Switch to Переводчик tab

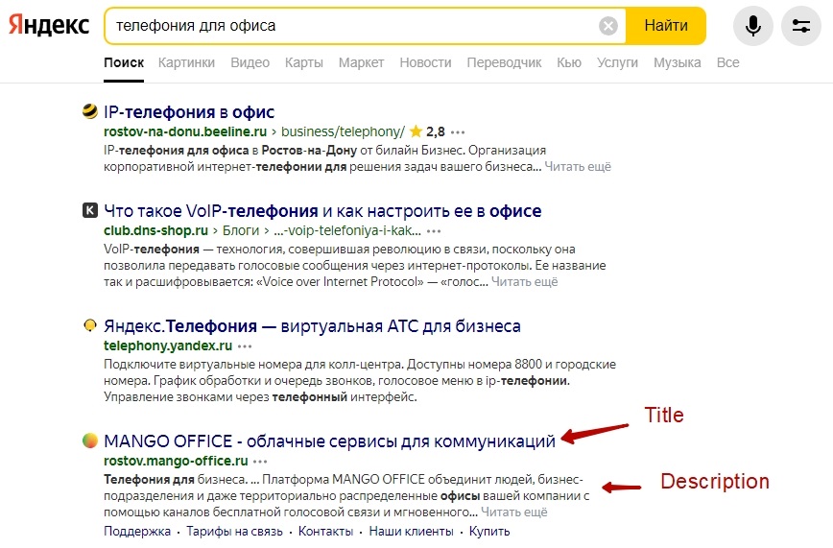coord(504,62)
